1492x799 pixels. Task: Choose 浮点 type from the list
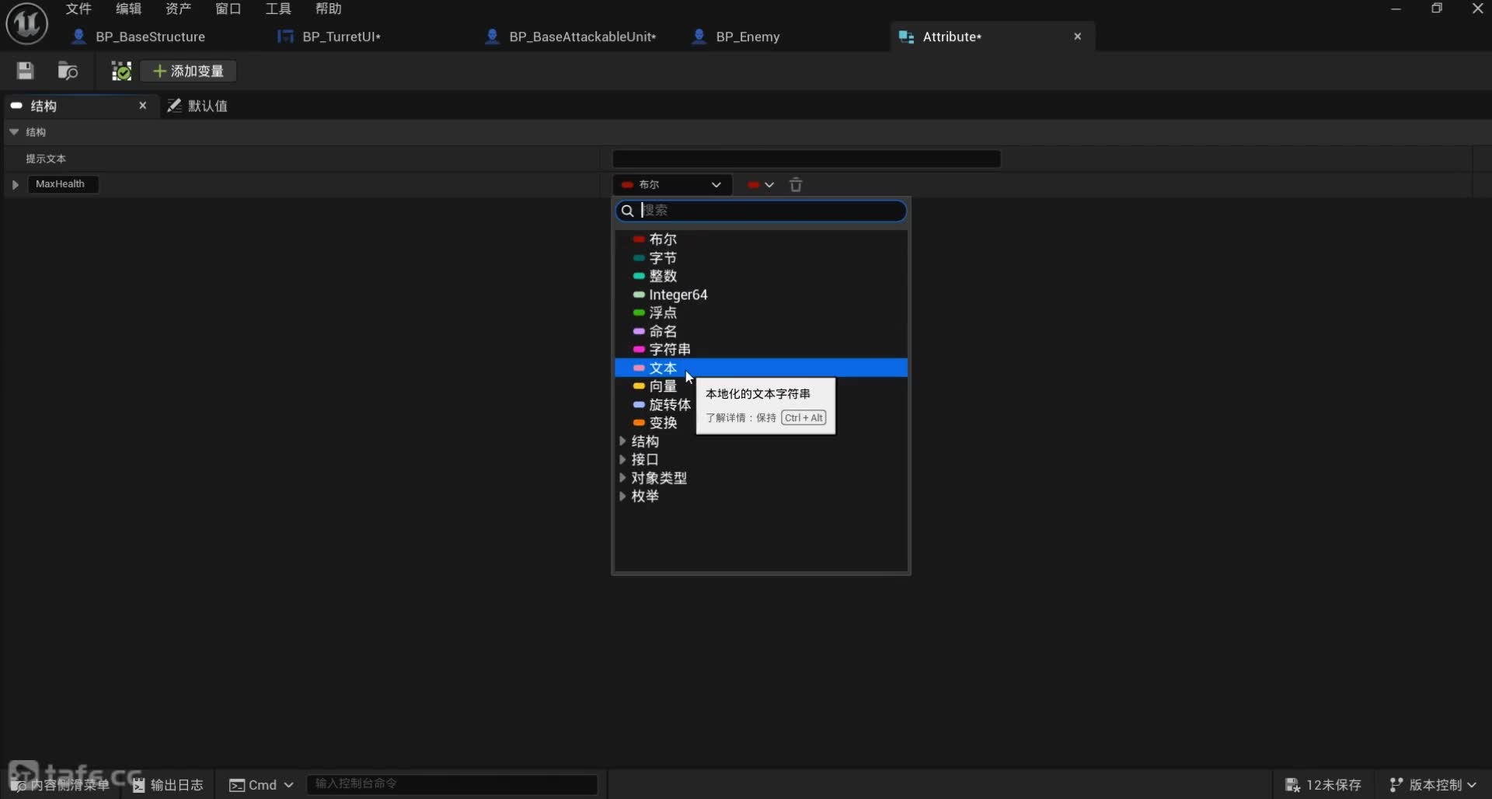663,313
